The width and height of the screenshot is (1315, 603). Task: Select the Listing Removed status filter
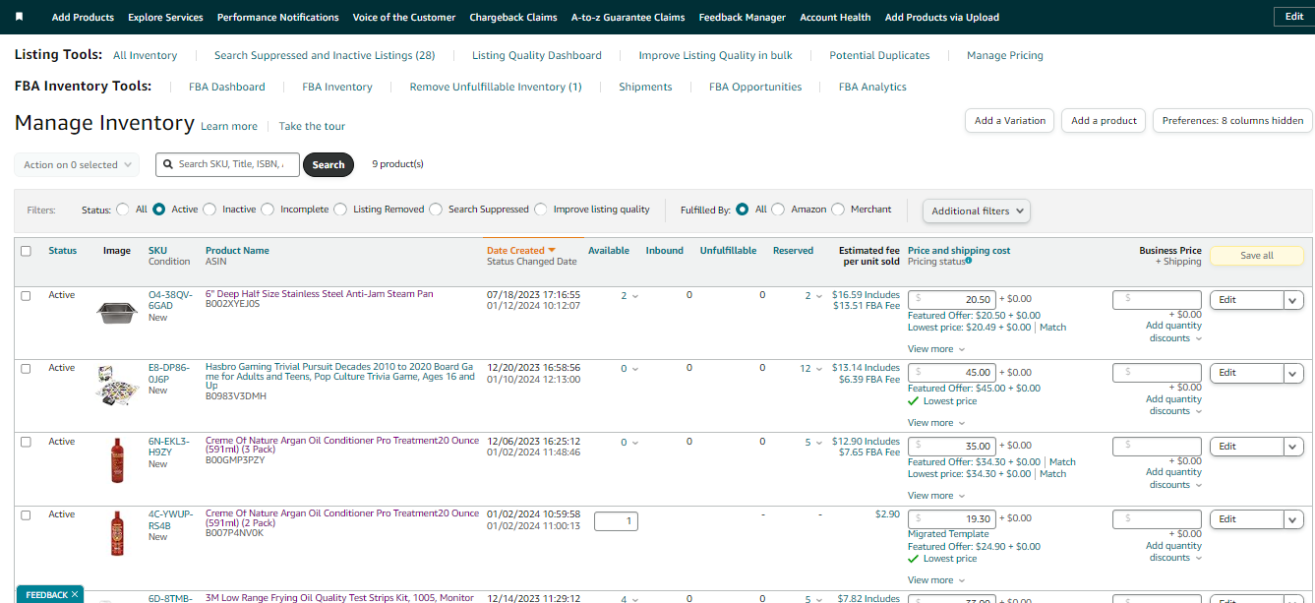tap(340, 210)
